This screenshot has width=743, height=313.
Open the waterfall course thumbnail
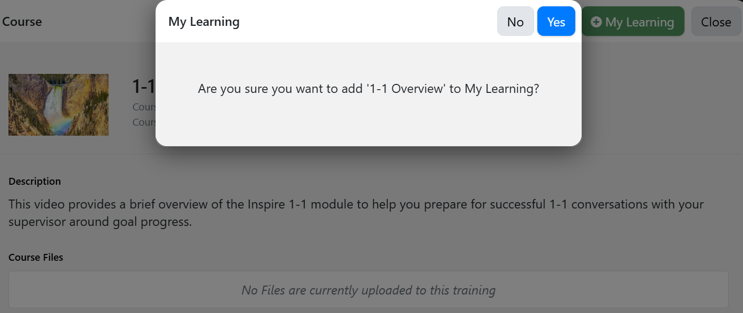pyautogui.click(x=59, y=105)
